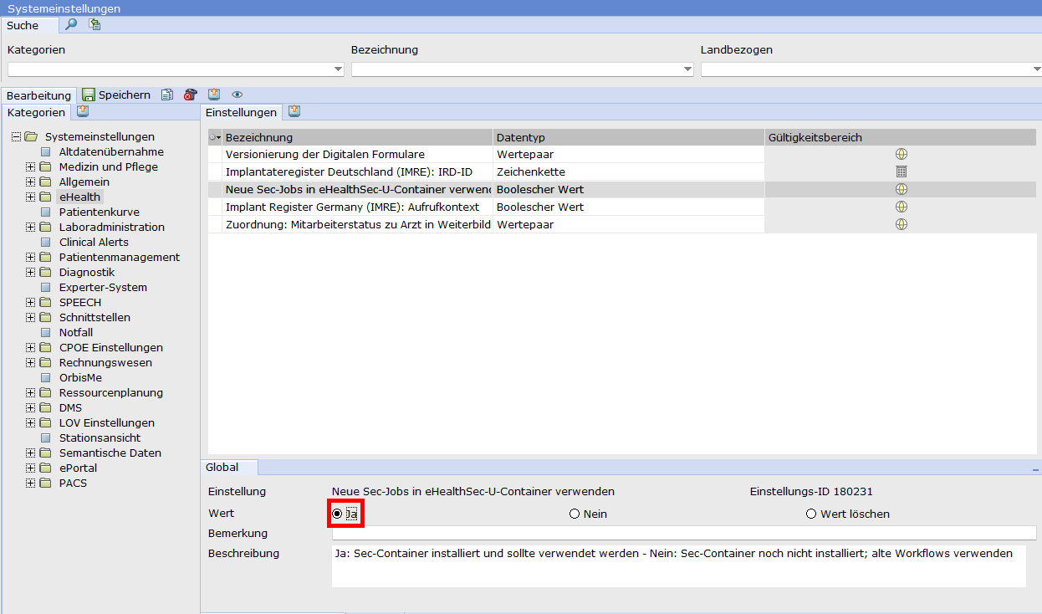Expand the CPOE Einstellungen node

30,347
